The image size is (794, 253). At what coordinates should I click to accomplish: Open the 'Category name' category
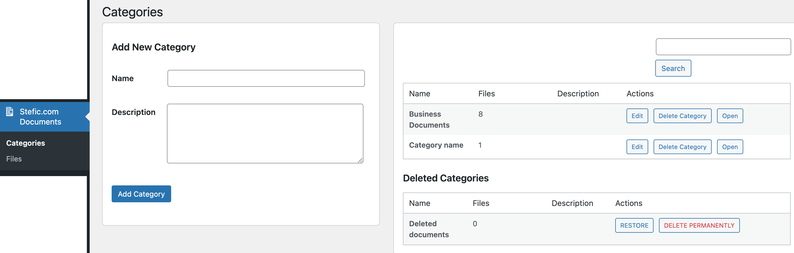730,147
